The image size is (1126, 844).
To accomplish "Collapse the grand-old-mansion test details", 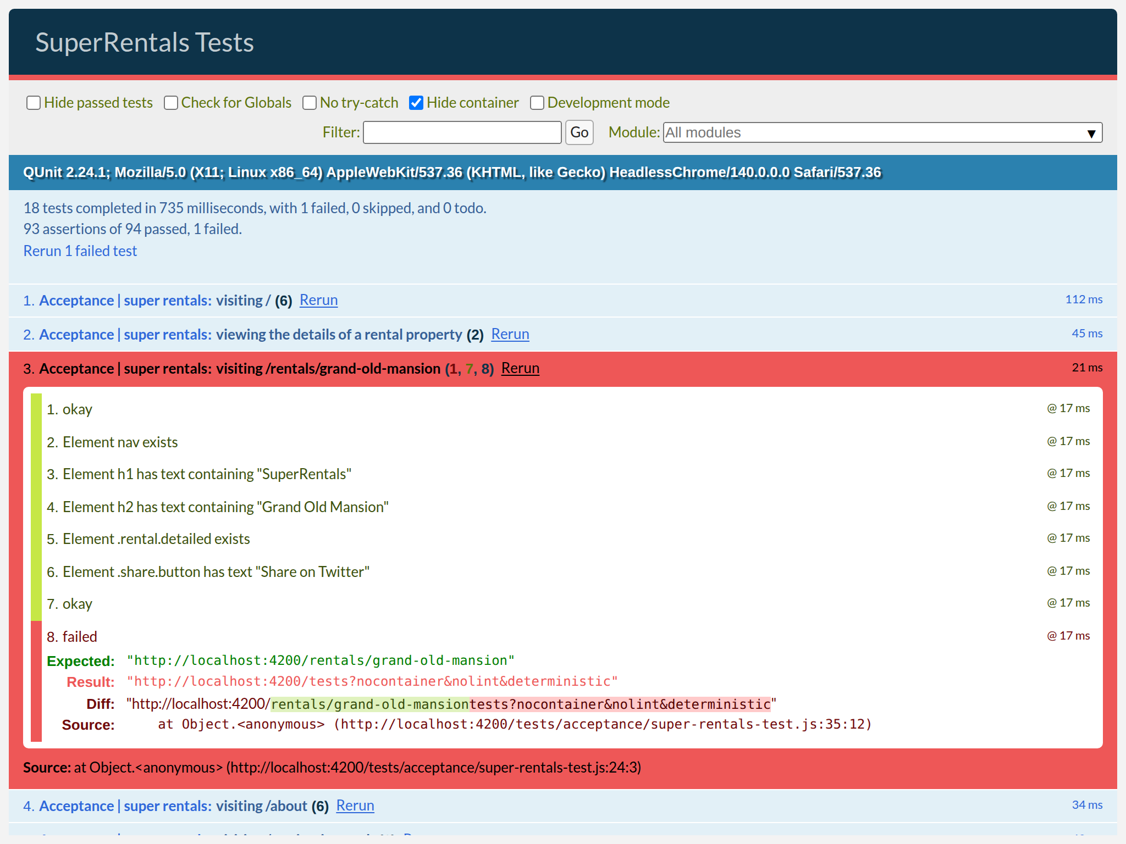I will 238,369.
